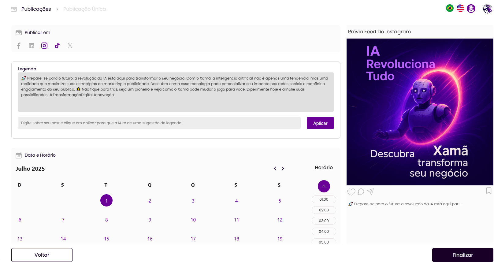494x264 pixels.
Task: Select July 6 in calendar
Action: click(20, 220)
